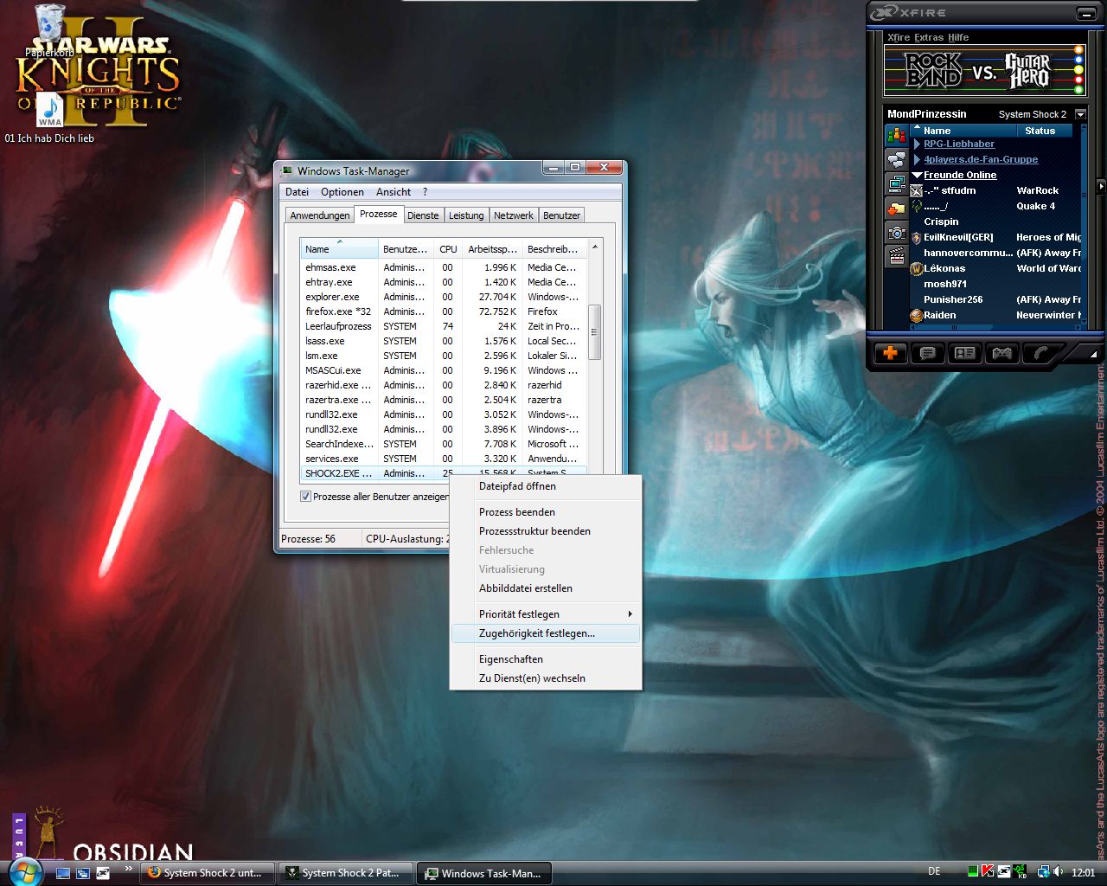Switch to System Shock 2 Firefox taskbar button

207,873
